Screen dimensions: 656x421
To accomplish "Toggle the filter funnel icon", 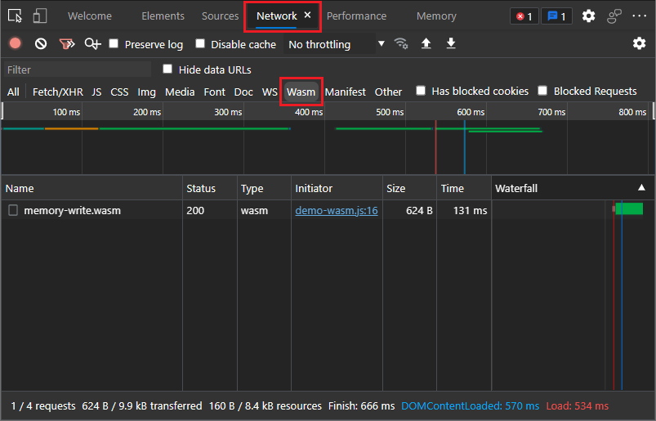I will pos(67,44).
